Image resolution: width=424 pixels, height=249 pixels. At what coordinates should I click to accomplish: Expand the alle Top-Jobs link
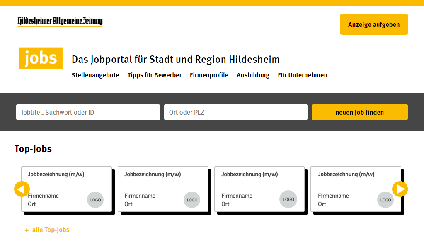point(51,230)
